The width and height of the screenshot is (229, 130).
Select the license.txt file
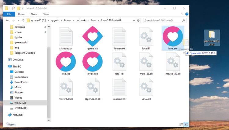coord(119,37)
